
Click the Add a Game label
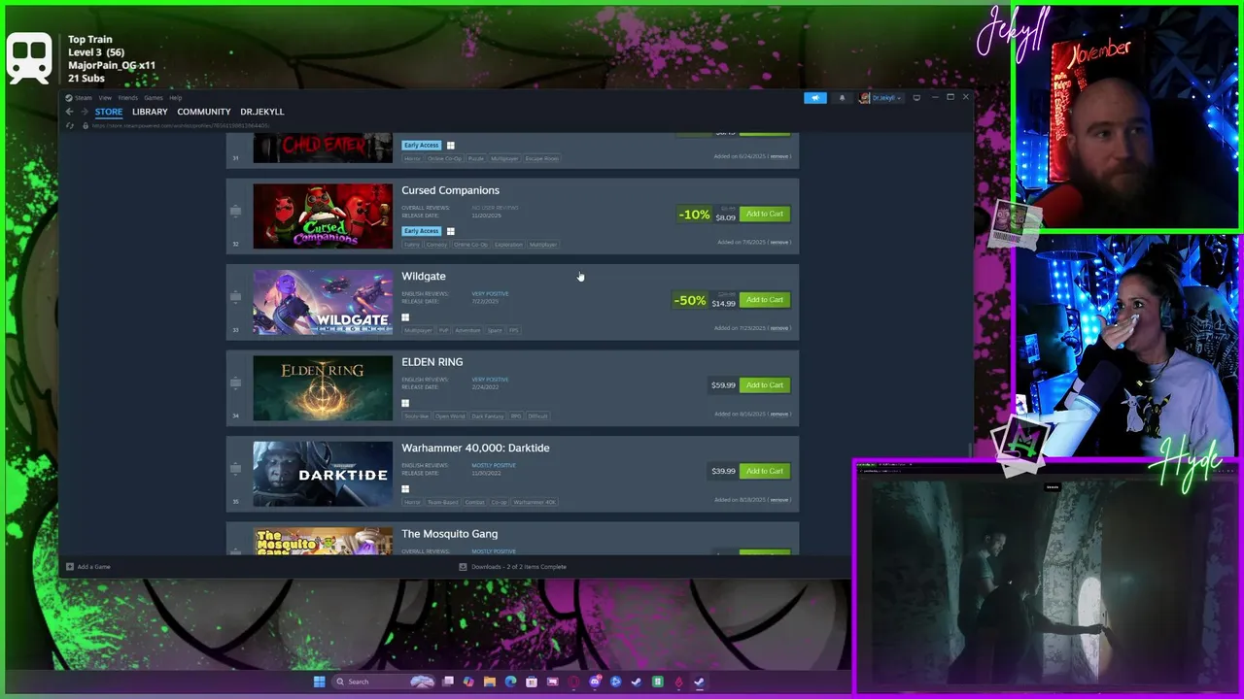[93, 567]
